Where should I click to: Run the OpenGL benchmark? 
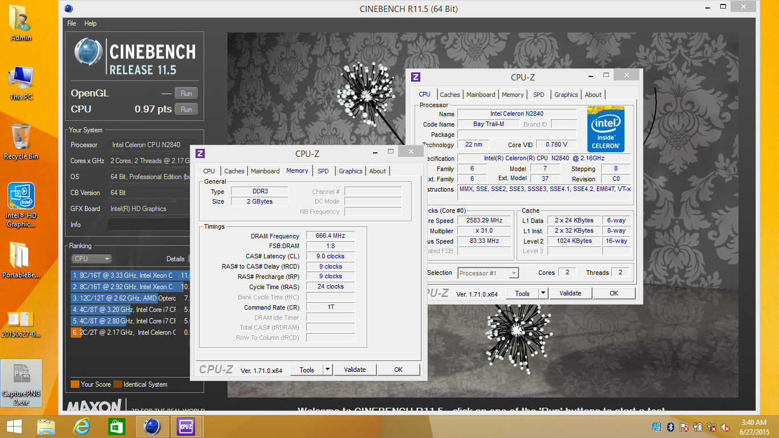pos(186,94)
